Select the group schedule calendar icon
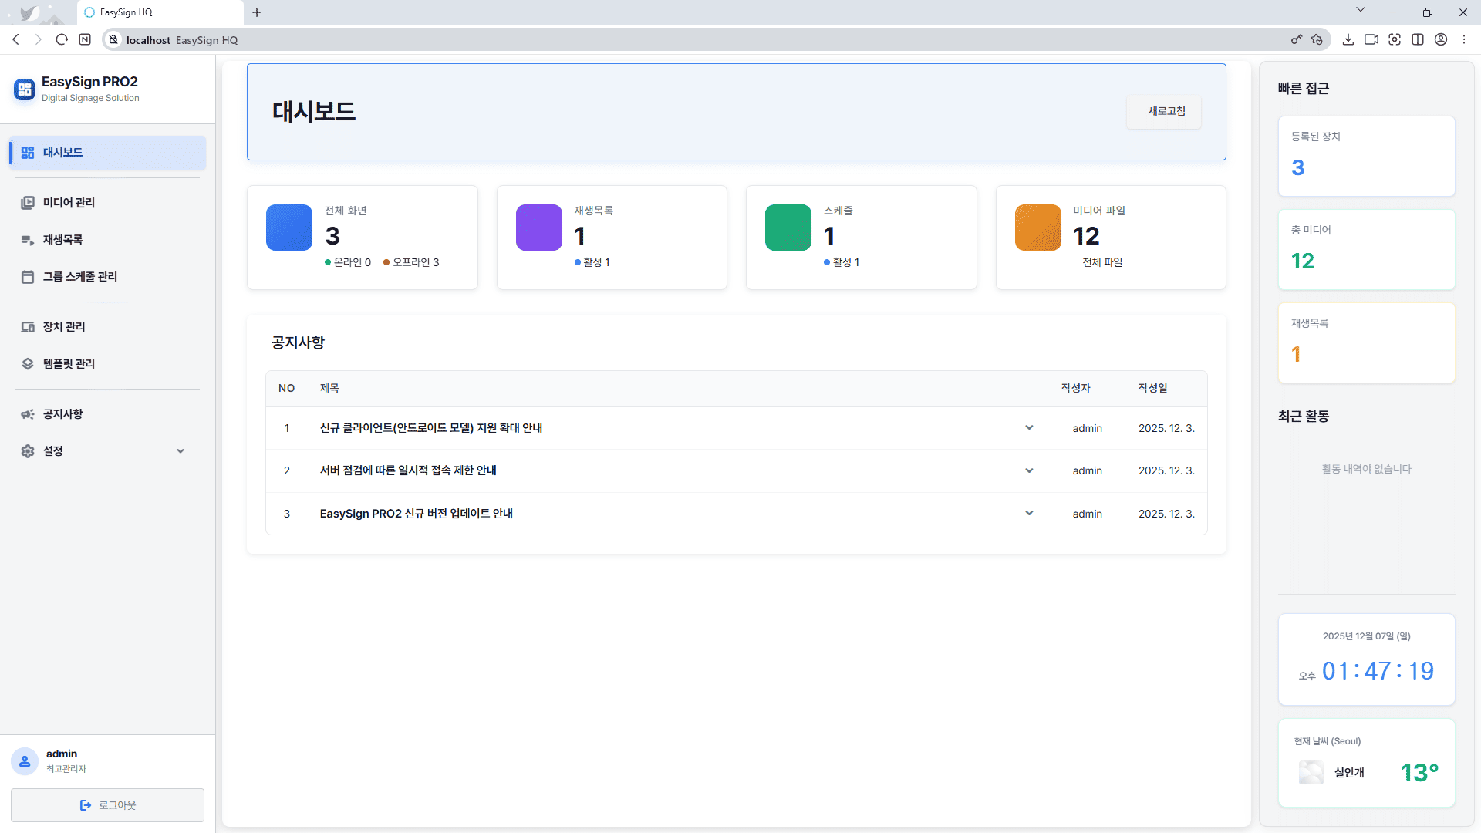Viewport: 1481px width, 833px height. coord(28,277)
